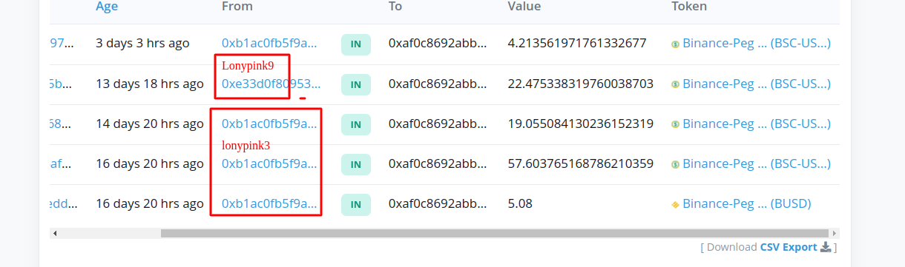The width and height of the screenshot is (905, 267).
Task: Select value 57.603765168786210359
Action: click(580, 163)
